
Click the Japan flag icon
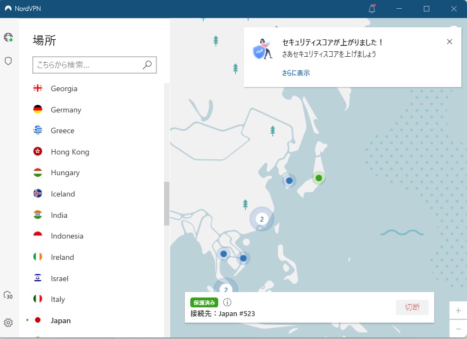tap(38, 320)
